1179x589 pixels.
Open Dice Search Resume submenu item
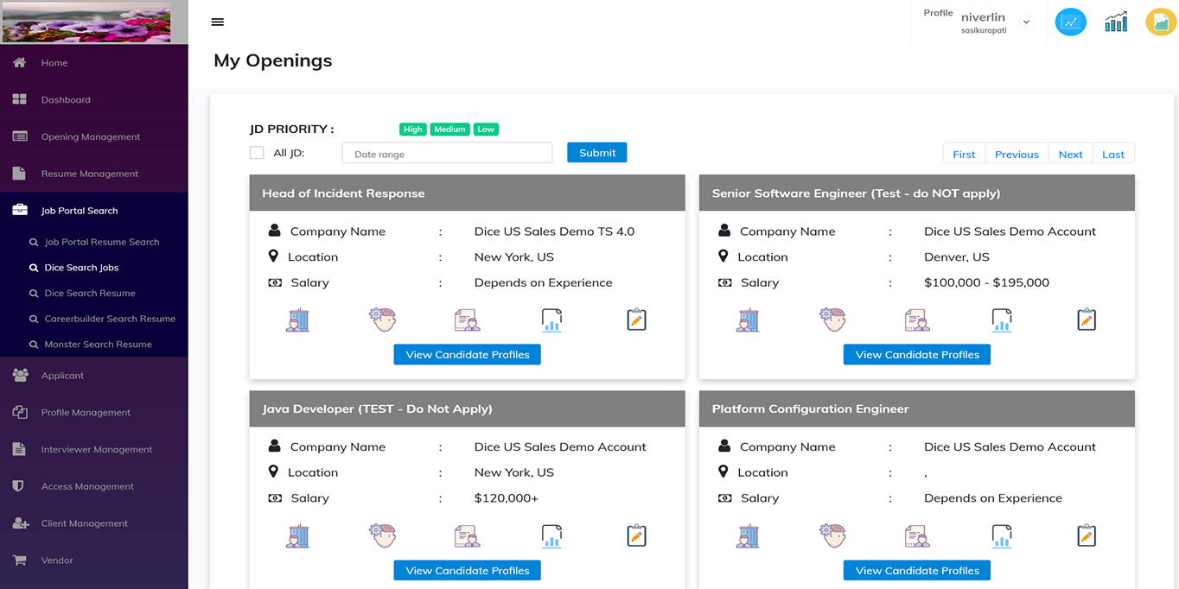click(x=90, y=293)
